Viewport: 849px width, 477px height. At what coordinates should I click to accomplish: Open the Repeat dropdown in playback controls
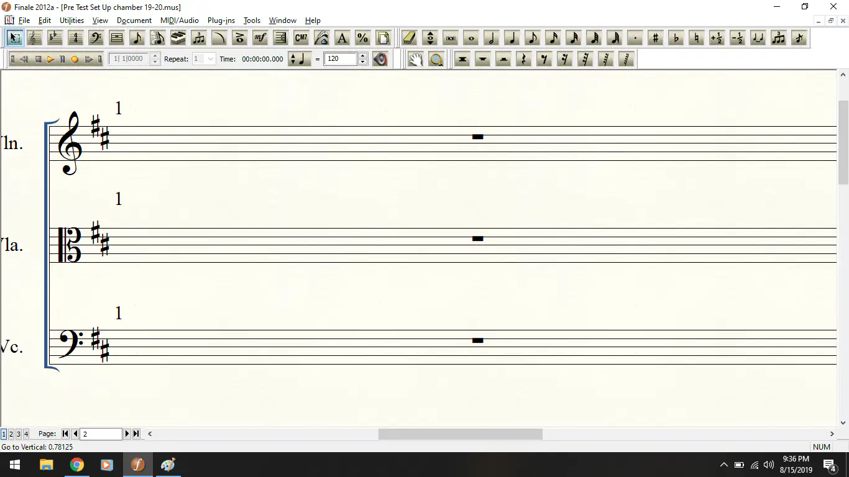pos(204,59)
